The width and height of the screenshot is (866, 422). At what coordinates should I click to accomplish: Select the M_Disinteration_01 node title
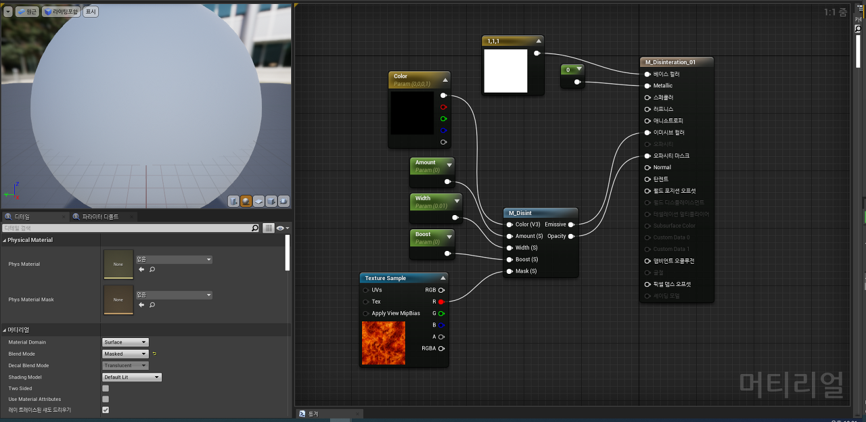[670, 62]
